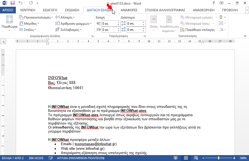Click the zoom in plus button
The width and height of the screenshot is (249, 161).
coord(234,158)
